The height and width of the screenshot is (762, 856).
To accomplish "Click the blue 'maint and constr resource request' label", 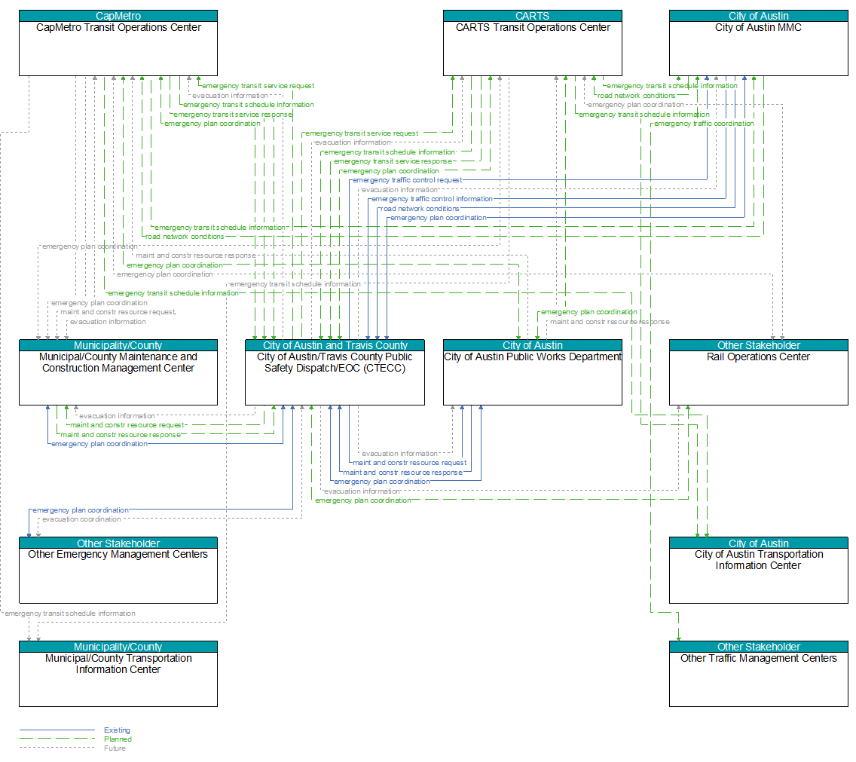I will click(409, 463).
